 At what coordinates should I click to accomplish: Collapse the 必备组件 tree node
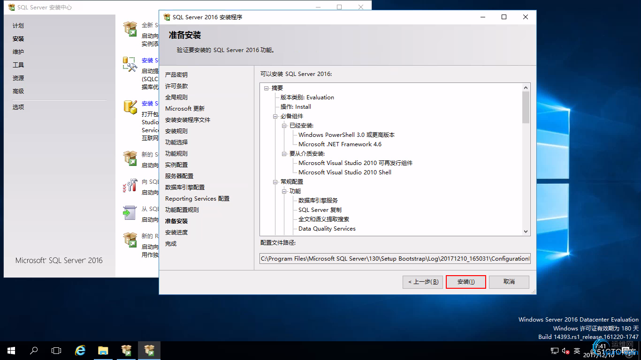pos(275,116)
